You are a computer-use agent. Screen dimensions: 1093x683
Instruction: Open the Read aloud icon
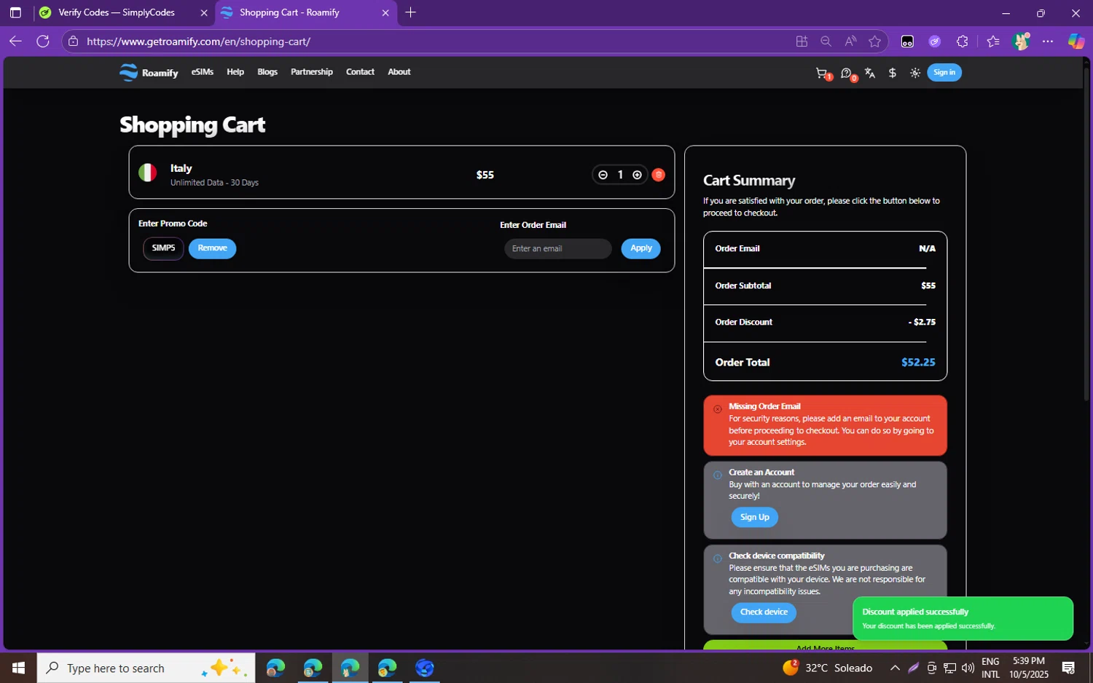[x=850, y=42]
